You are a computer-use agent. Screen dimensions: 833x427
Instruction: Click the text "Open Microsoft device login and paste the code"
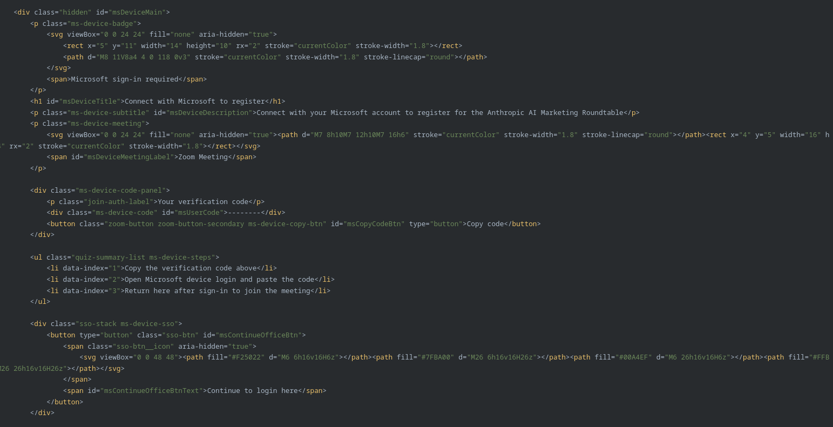[x=220, y=279]
